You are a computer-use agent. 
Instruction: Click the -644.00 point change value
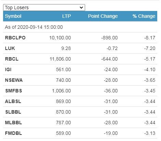109,59
